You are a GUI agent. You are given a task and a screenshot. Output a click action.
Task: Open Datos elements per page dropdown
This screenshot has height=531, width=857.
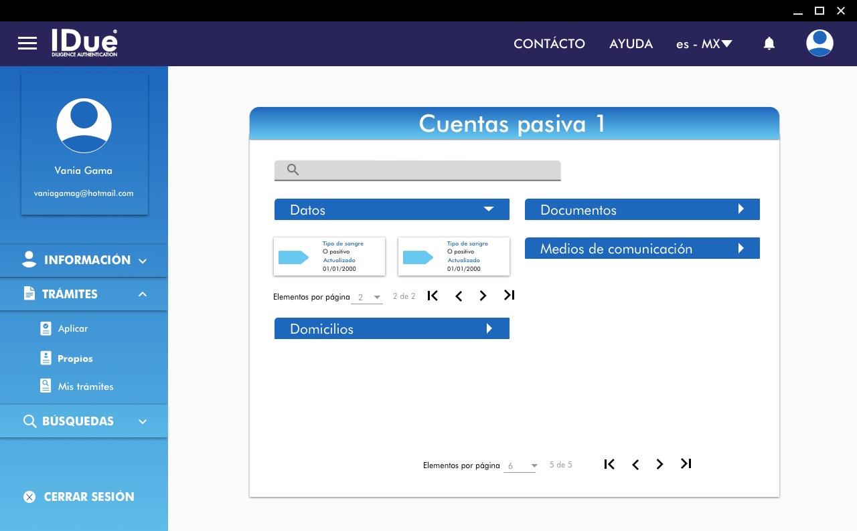point(368,297)
